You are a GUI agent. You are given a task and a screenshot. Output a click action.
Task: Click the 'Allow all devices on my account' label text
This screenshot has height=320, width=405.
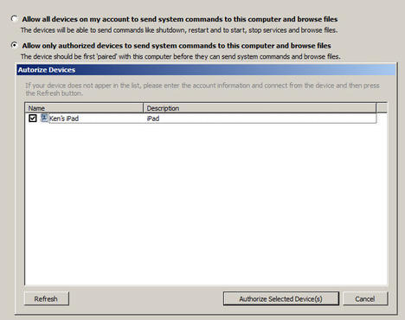tap(180, 19)
